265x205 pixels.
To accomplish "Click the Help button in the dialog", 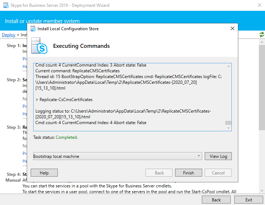I will click(44, 173).
